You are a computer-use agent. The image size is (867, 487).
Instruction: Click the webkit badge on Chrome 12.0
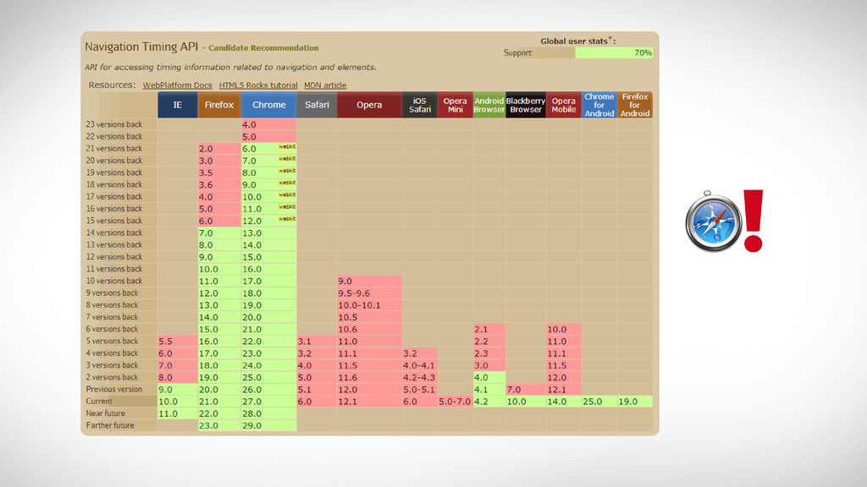287,219
